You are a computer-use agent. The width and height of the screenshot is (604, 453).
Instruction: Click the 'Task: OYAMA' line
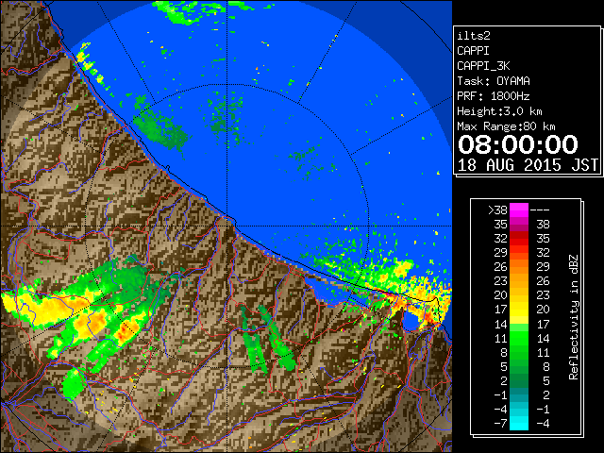coord(494,81)
